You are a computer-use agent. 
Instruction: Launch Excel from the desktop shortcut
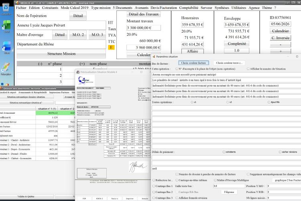6,26
